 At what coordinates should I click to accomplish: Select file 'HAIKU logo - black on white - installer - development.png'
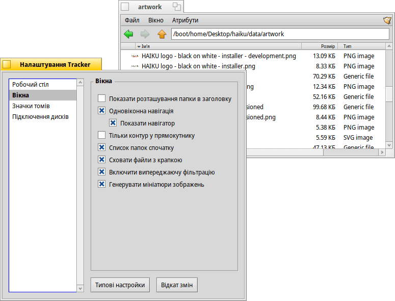click(219, 56)
